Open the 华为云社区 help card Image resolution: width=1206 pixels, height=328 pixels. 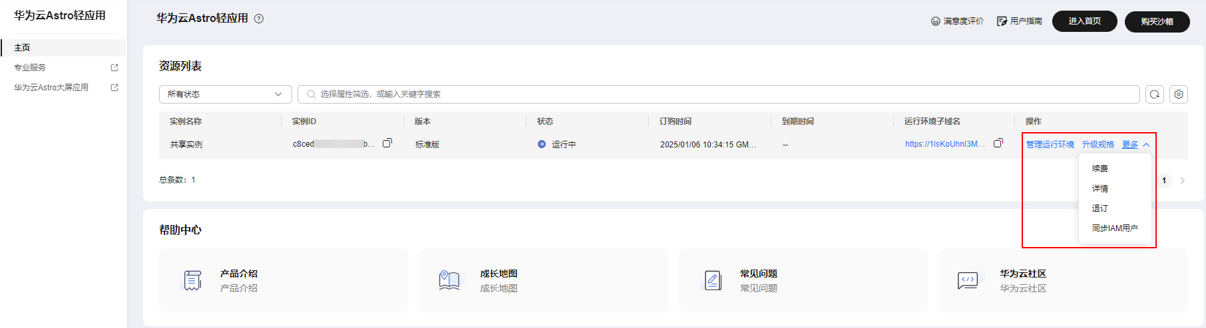coord(1063,280)
